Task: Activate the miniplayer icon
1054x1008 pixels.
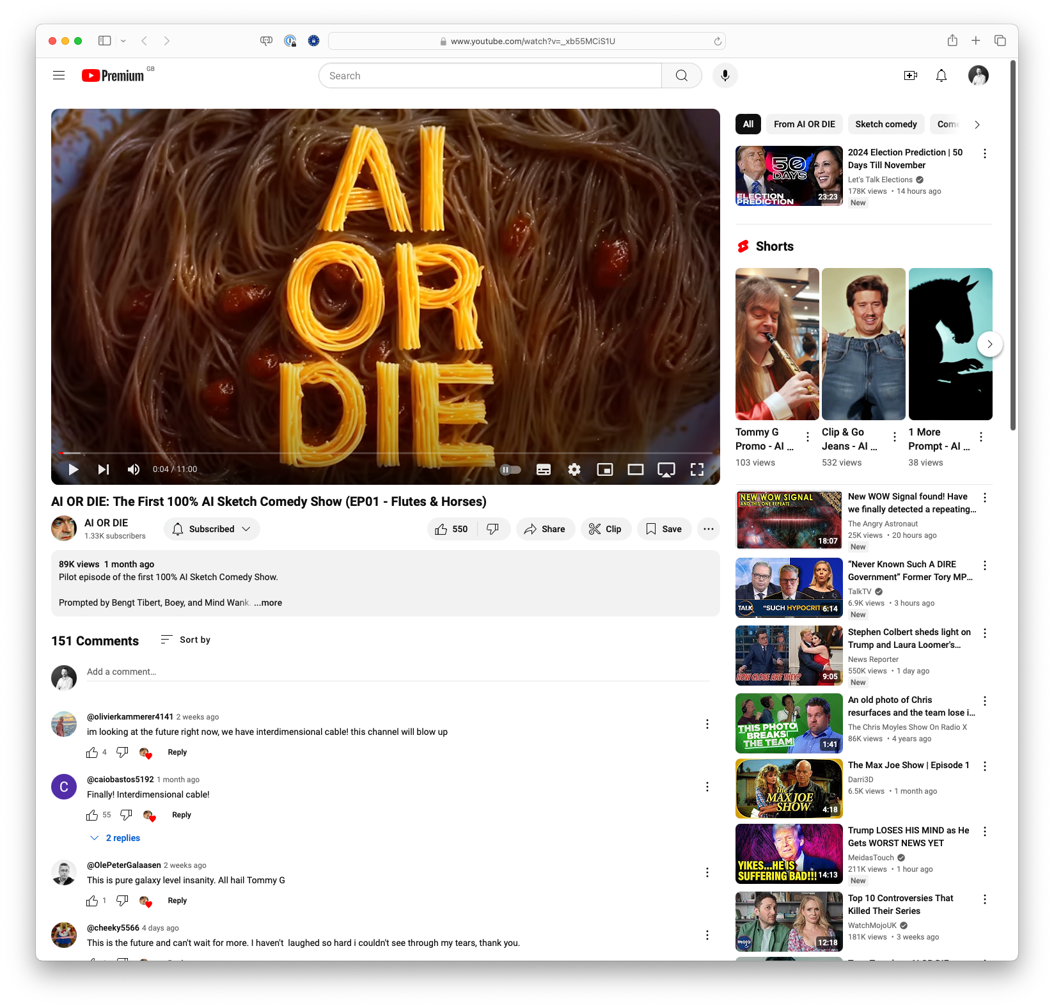Action: [604, 469]
